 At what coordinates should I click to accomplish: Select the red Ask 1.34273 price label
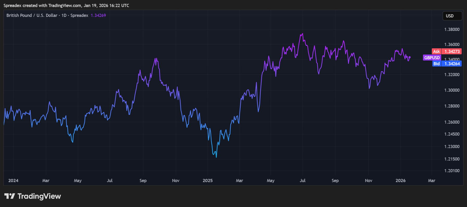point(447,51)
